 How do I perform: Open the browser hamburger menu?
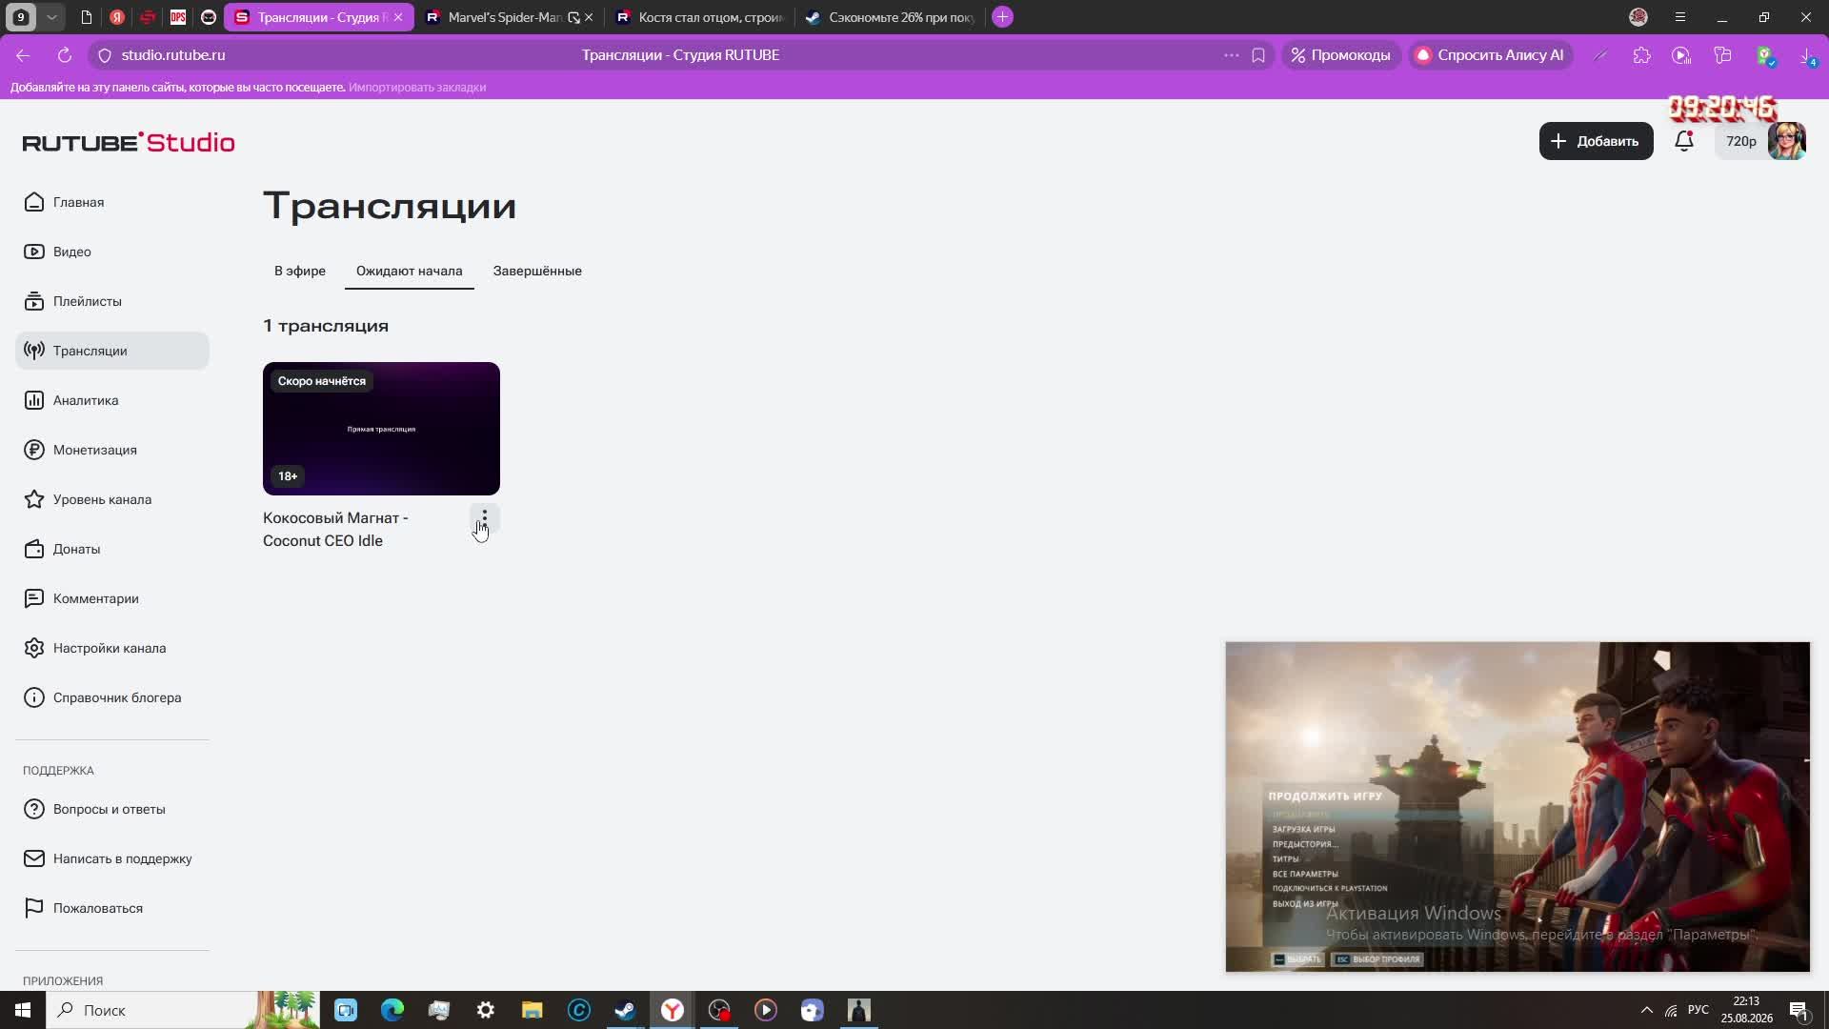1680,17
